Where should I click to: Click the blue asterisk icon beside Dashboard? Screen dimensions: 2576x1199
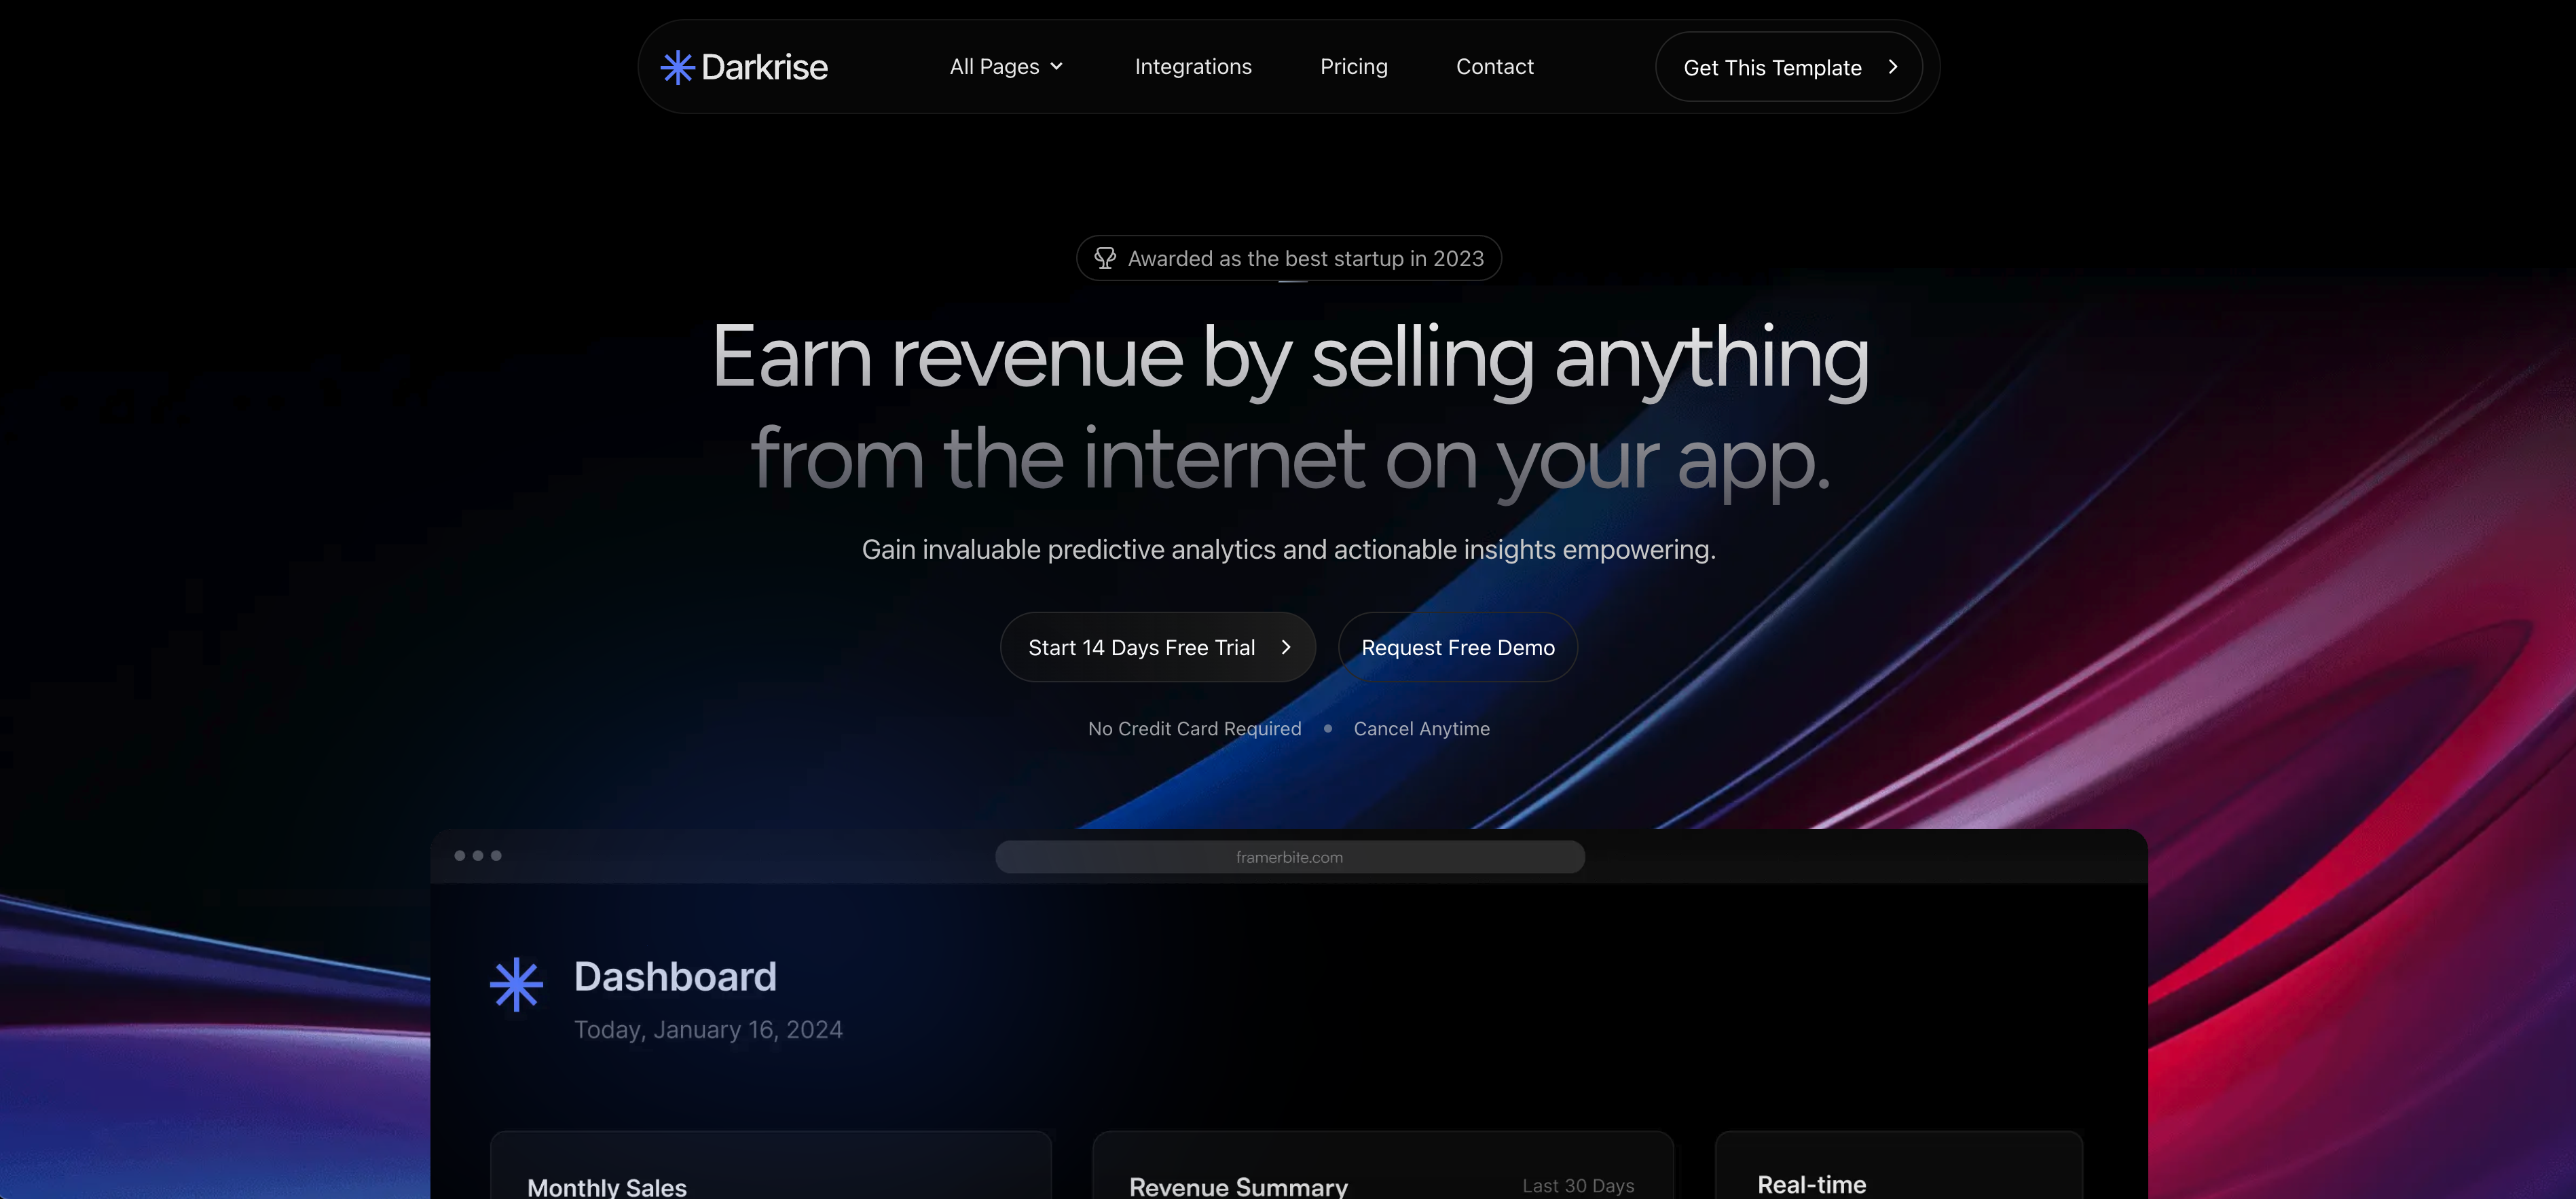[x=516, y=985]
